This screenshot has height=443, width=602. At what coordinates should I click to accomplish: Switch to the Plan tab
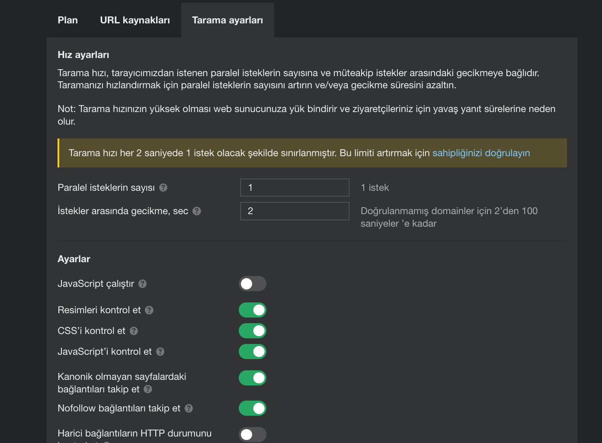point(67,20)
